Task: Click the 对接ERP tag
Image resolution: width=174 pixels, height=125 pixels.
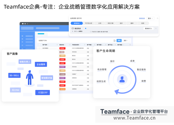Action: tap(43, 92)
